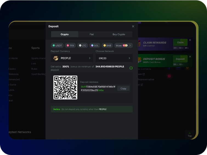
Task: Switch to the Crypto tab
Action: 65,34
